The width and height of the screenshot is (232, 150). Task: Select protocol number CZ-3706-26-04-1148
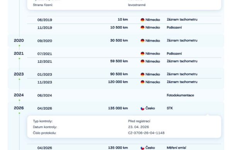(146, 133)
